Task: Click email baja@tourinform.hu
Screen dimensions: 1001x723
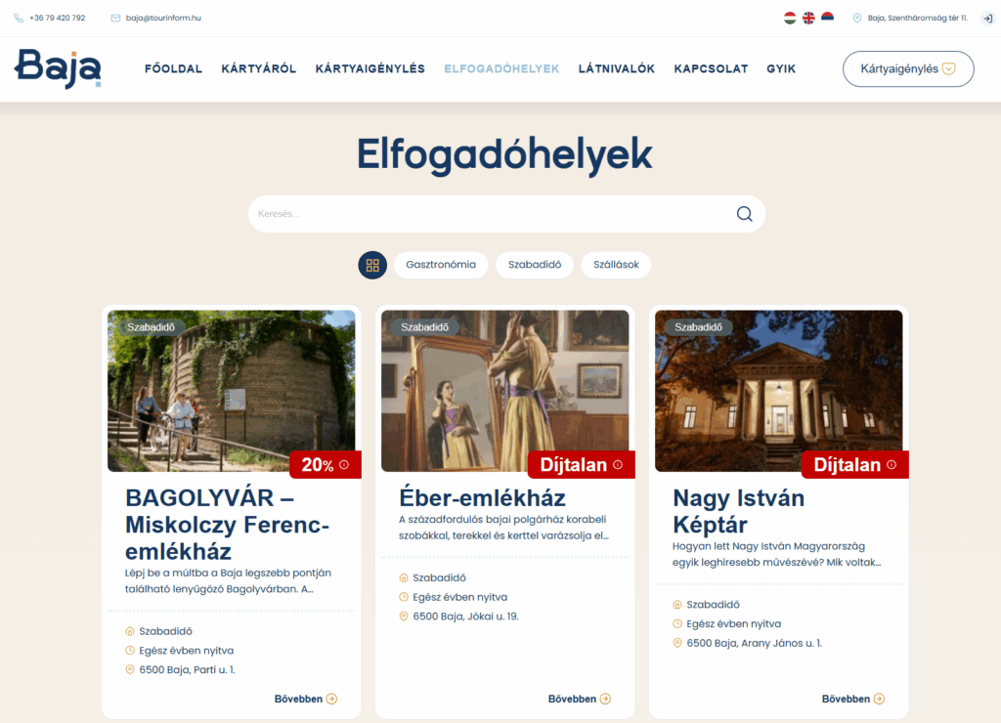Action: tap(163, 18)
